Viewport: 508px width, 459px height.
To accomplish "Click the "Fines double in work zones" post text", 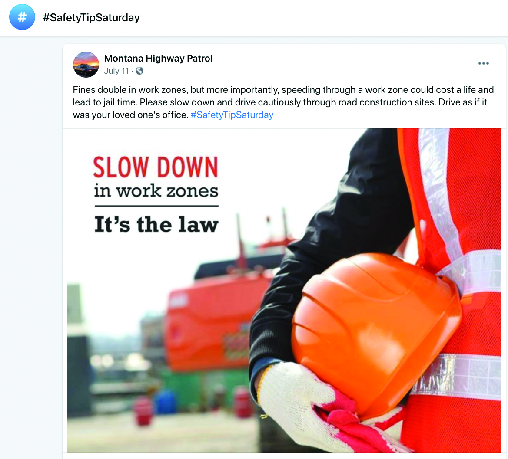I will click(130, 90).
